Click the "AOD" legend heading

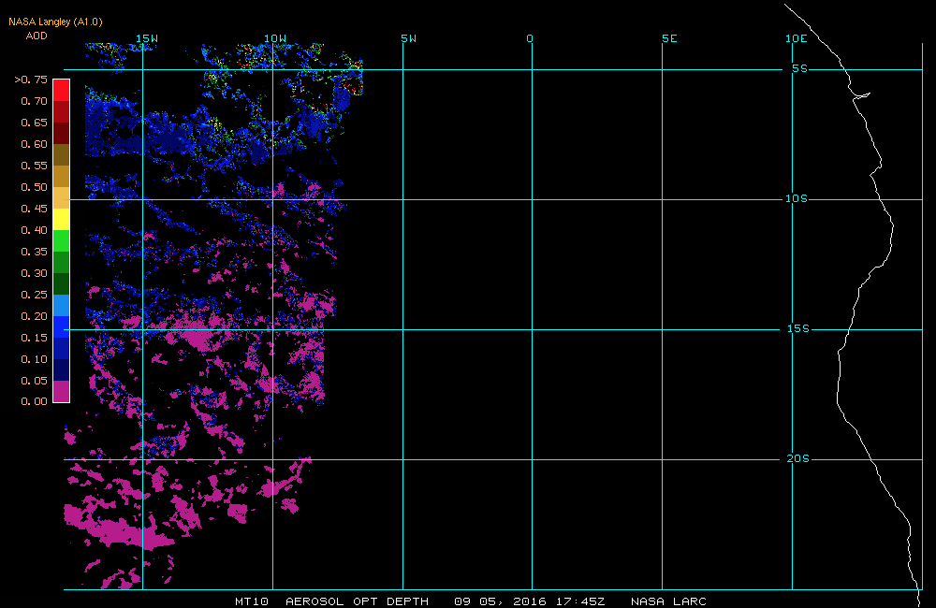[x=37, y=36]
